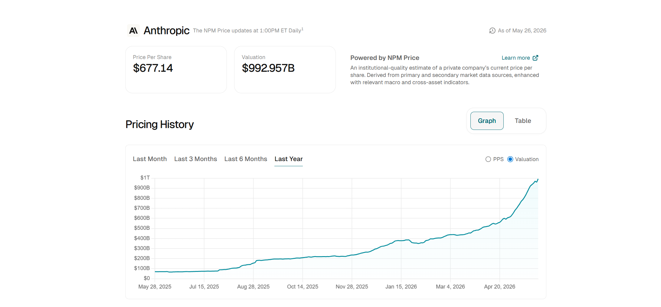Click the Jan 15, 2026 x-axis label
This screenshot has width=661, height=307.
tap(401, 287)
